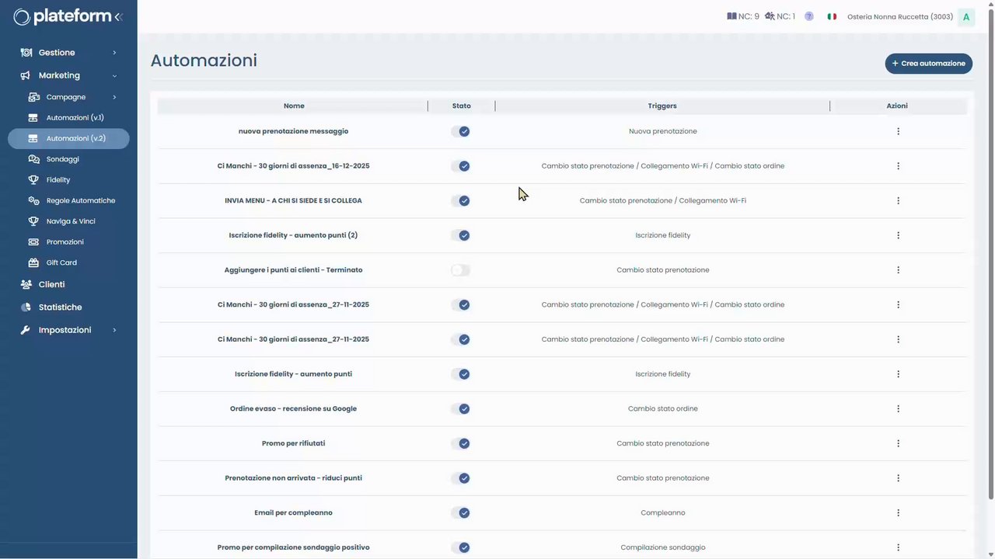Screen dimensions: 995x559
Task: Go to Automazioni (v.1) menu item
Action: 75,118
